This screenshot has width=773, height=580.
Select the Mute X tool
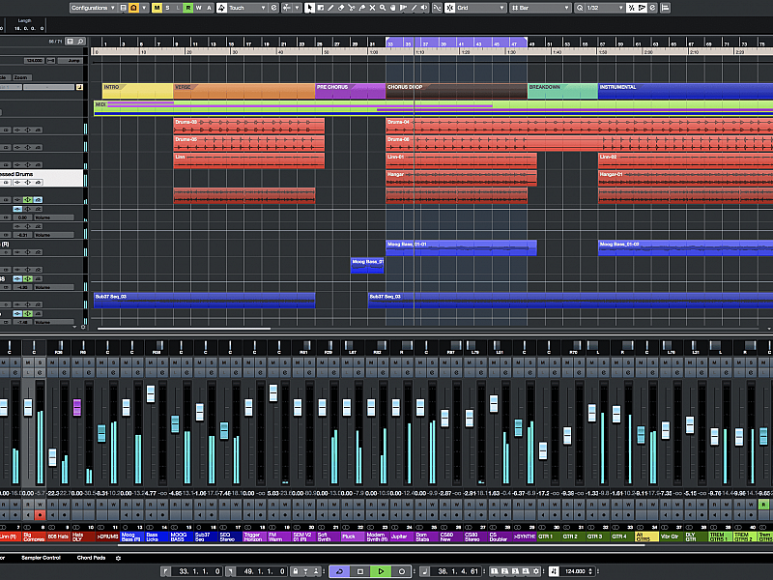point(372,8)
